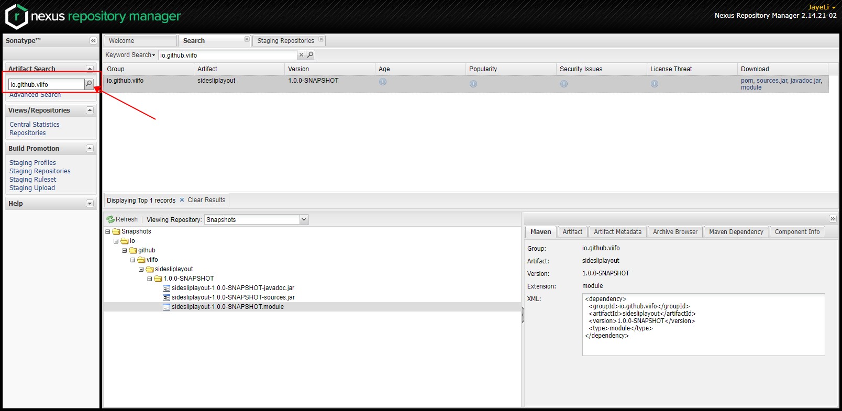Sort results by Version column
Image resolution: width=842 pixels, height=411 pixels.
point(329,69)
